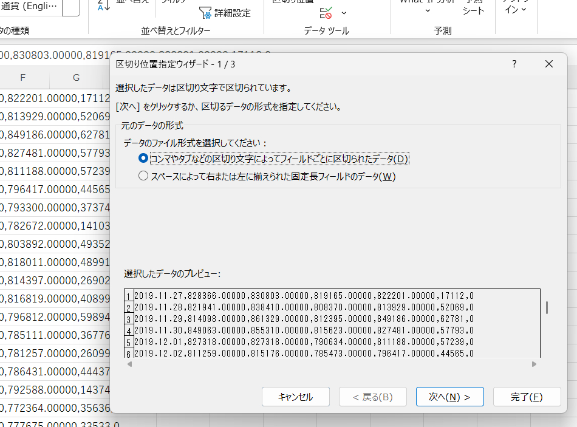The height and width of the screenshot is (427, 577).
Task: Select the delimited data radio option (D)
Action: click(273, 159)
